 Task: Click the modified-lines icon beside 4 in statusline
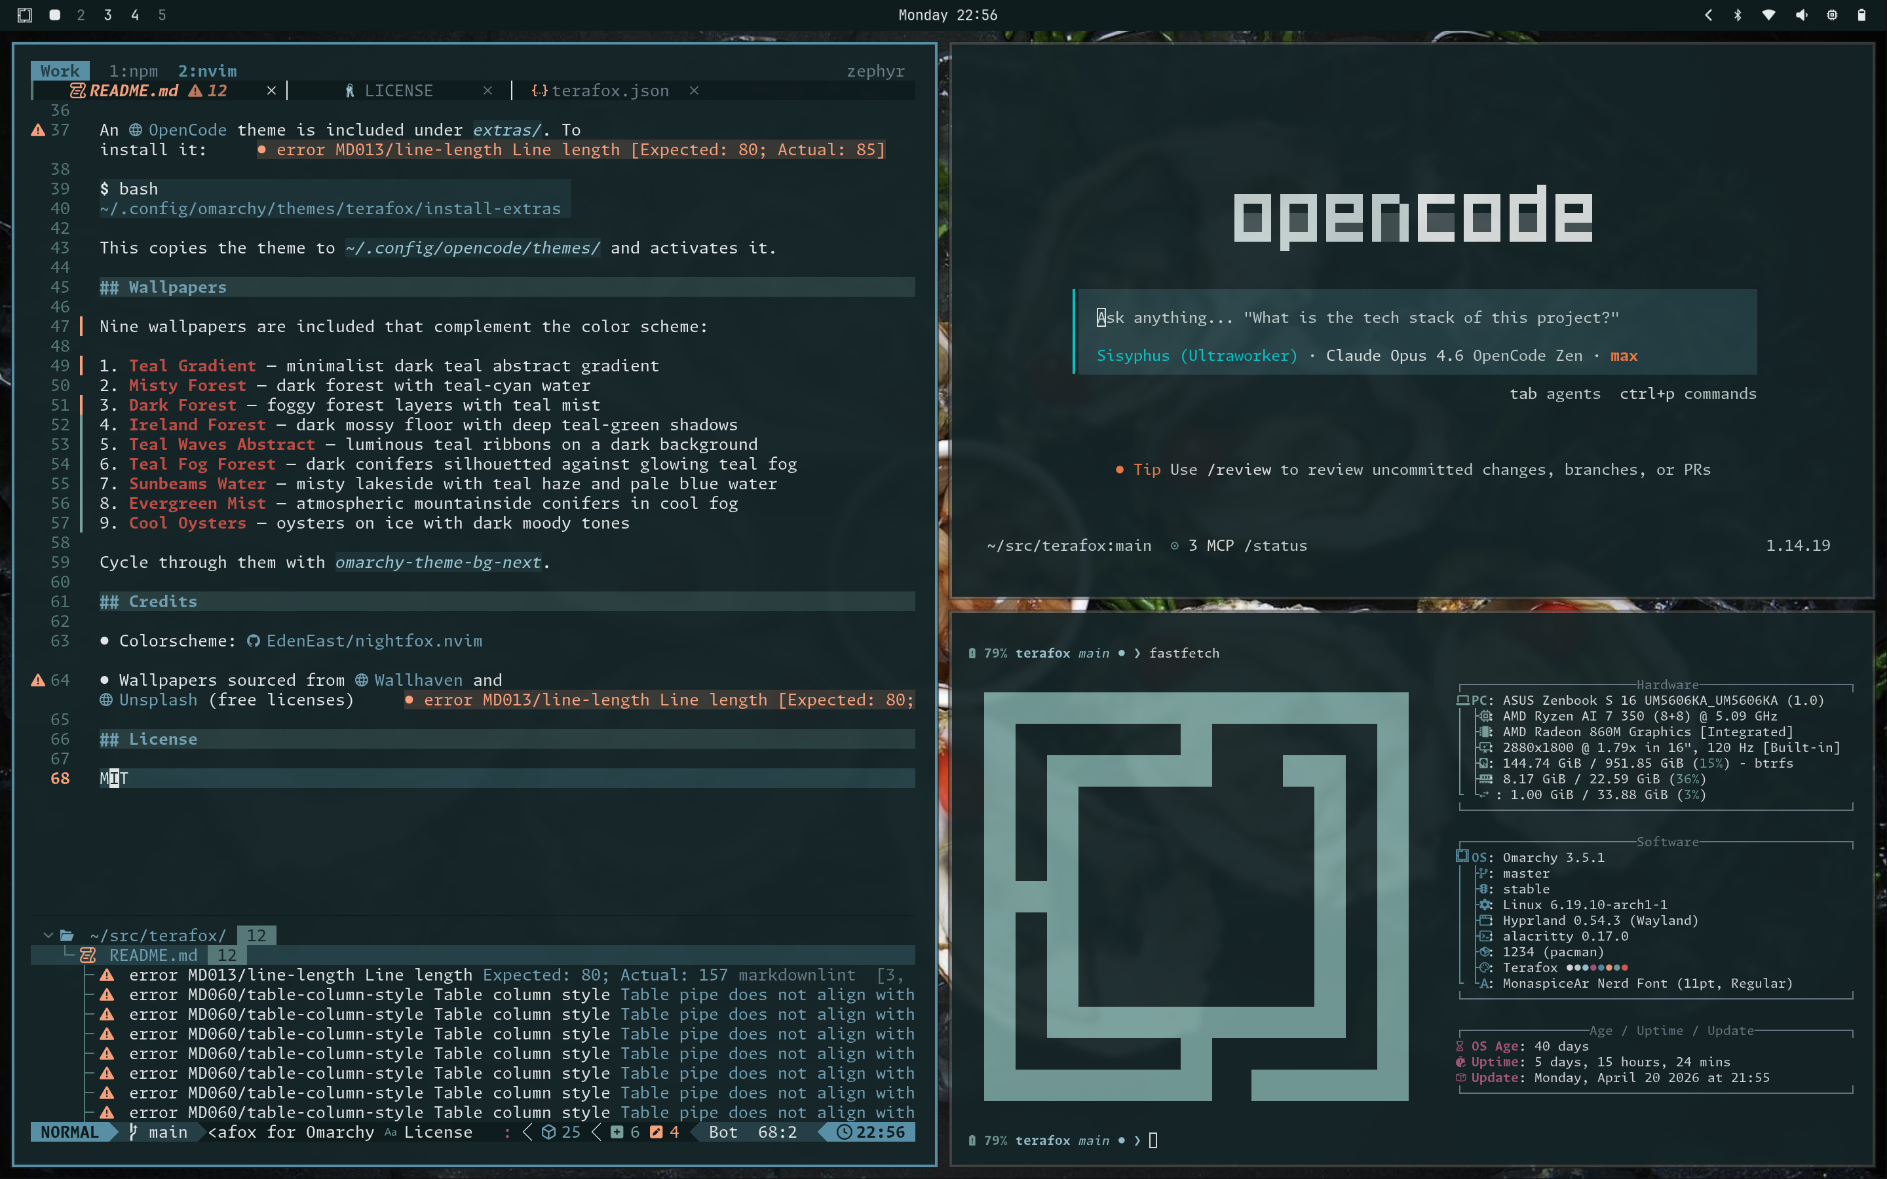point(657,1132)
